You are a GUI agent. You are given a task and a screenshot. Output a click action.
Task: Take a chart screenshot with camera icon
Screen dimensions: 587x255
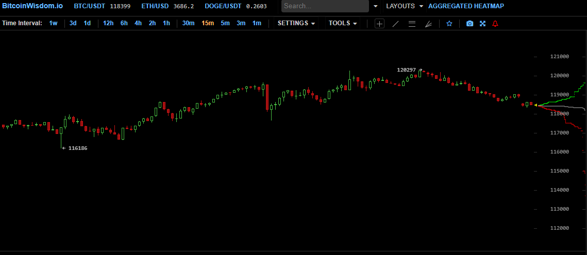click(x=469, y=24)
